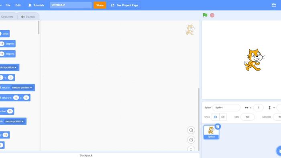The width and height of the screenshot is (281, 158).
Task: Show the sprite with the eye icon
Action: [x=216, y=117]
